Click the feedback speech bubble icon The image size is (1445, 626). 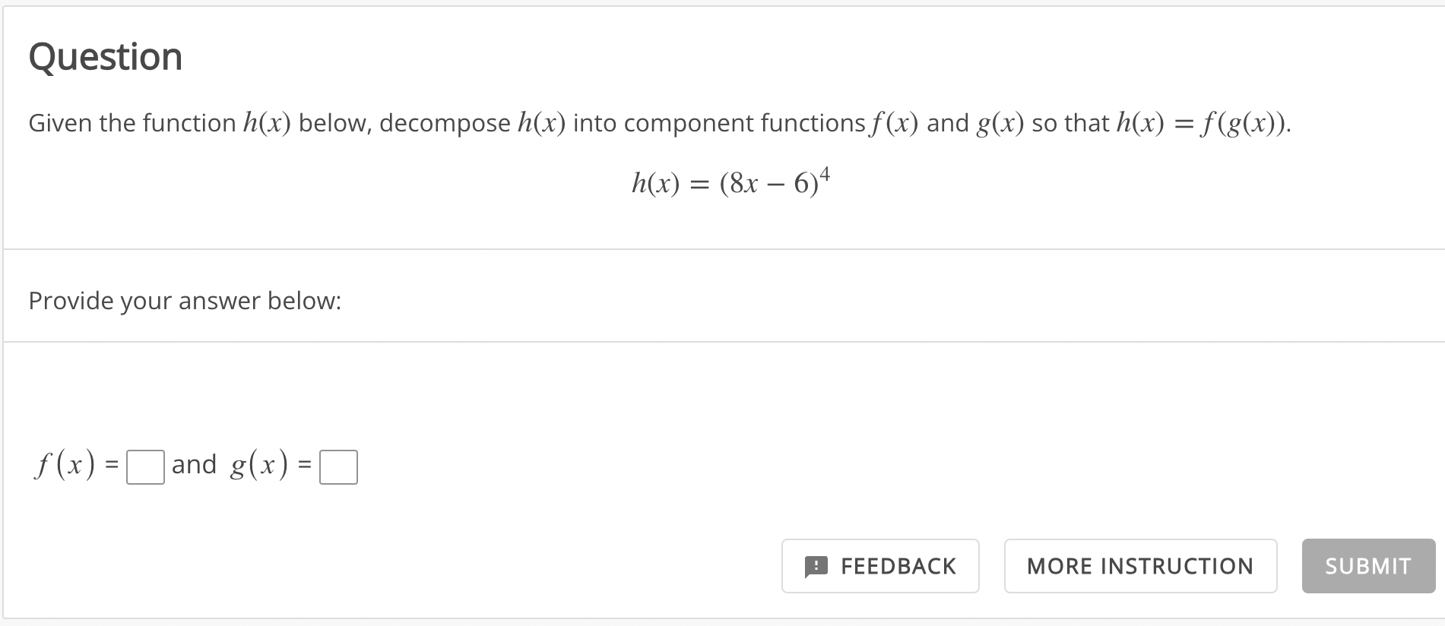pyautogui.click(x=816, y=567)
